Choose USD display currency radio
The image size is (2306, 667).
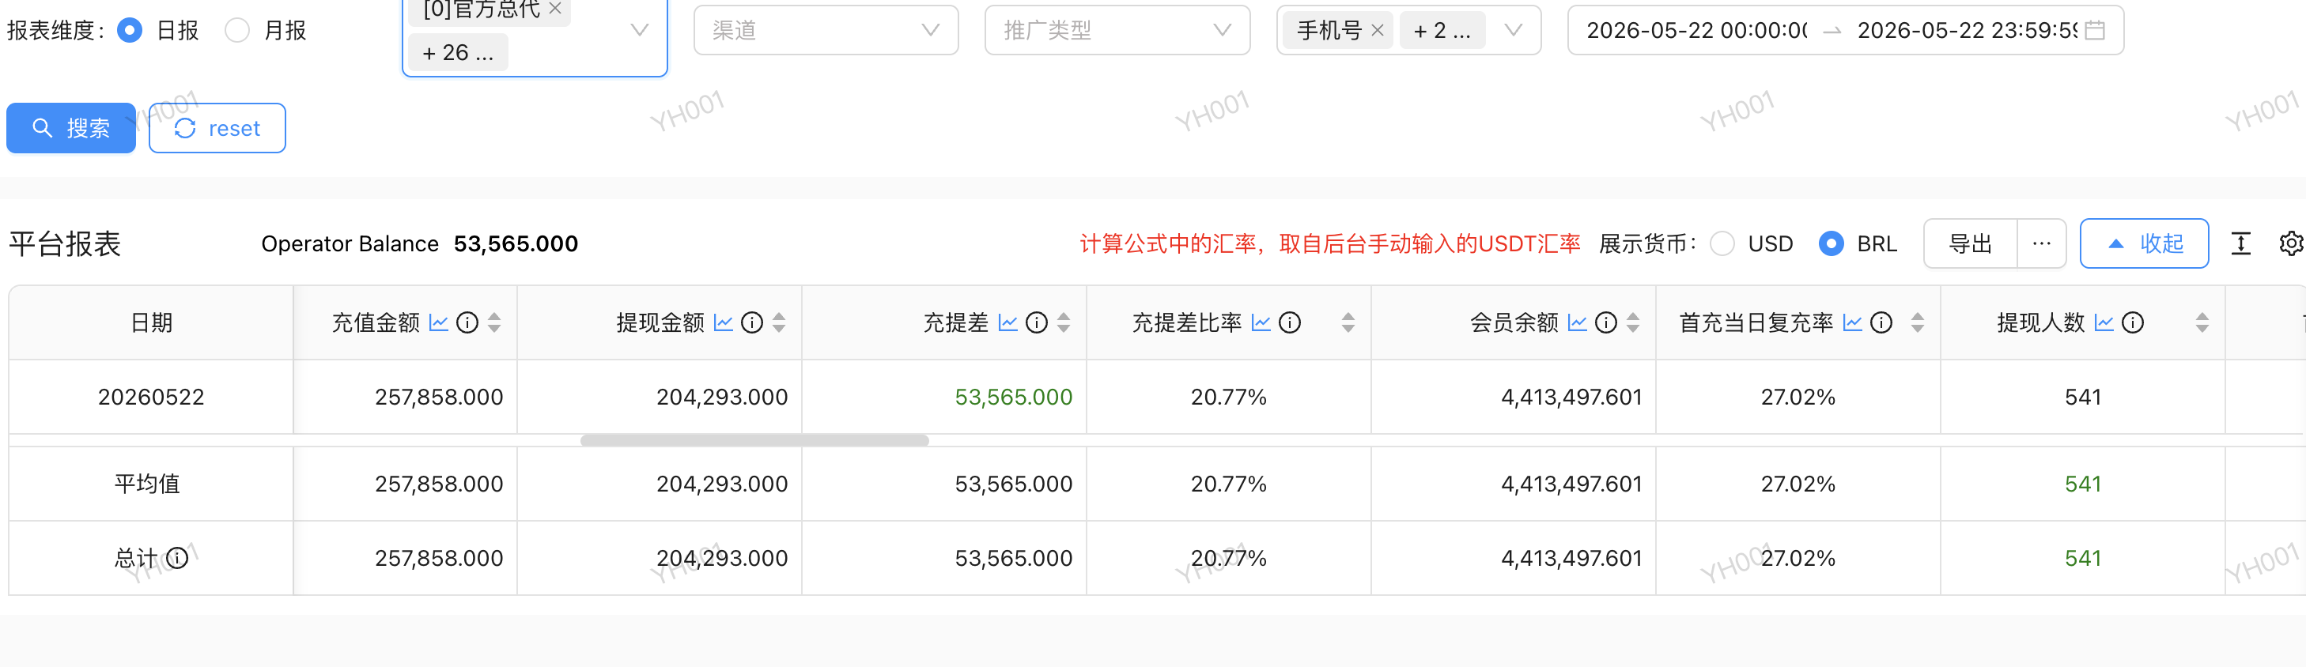1722,244
